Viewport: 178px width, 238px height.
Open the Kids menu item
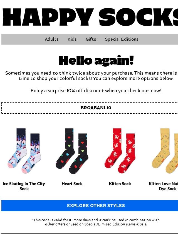click(72, 39)
